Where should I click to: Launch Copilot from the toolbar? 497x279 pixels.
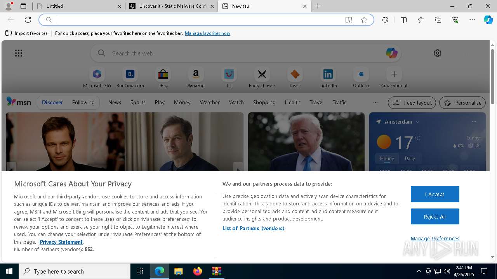pyautogui.click(x=488, y=20)
